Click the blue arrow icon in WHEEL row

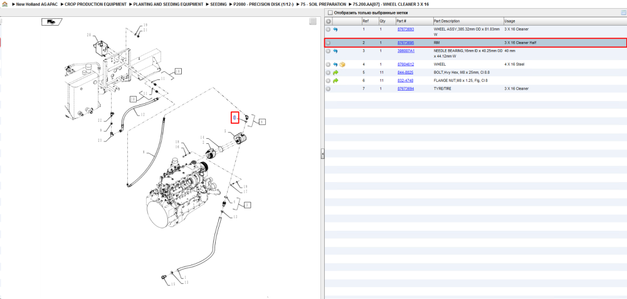pyautogui.click(x=335, y=64)
